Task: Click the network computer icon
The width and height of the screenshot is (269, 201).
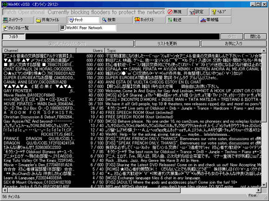Action: point(6,20)
